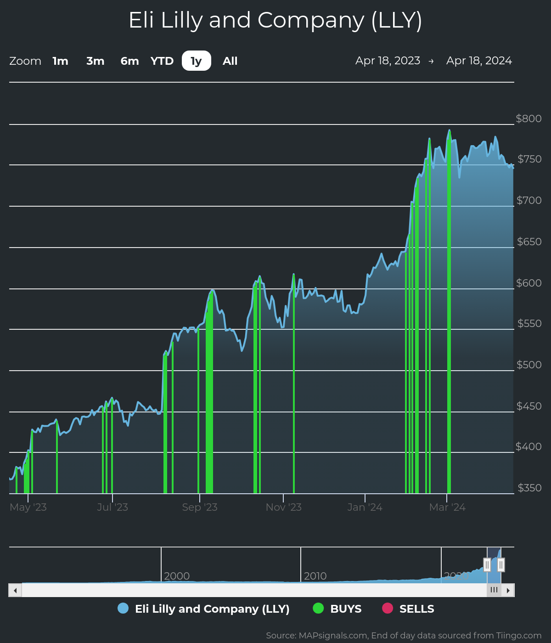Click the scrollbar track left of the thumb

click(x=253, y=590)
